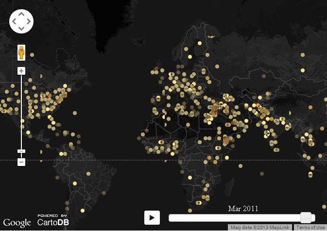Click the Map data ©2013 MapLink text
327x231 pixels.
[x=260, y=228]
